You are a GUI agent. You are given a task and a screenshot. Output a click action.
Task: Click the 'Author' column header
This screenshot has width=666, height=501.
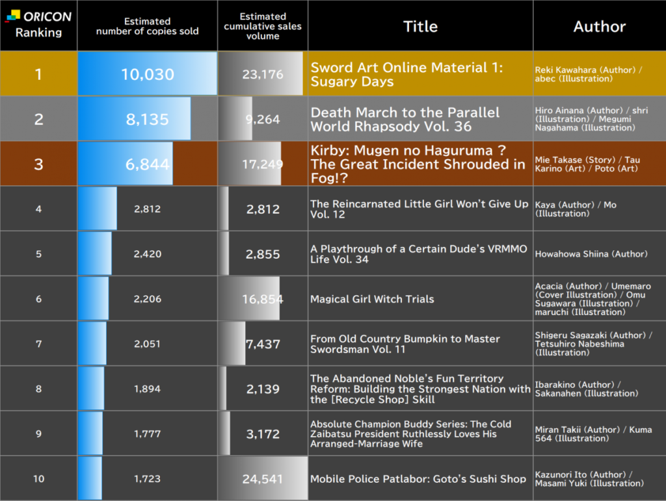pos(599,26)
